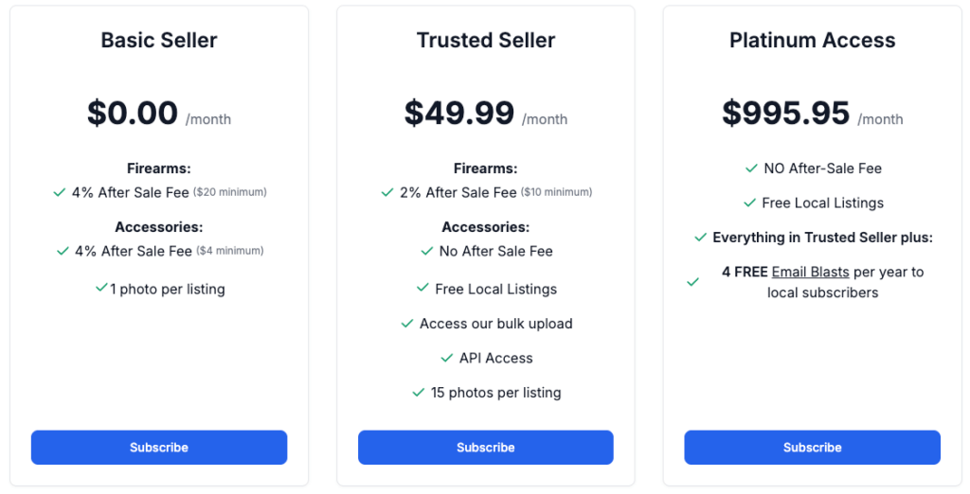Click the Platinum Access heading
Image resolution: width=970 pixels, height=494 pixels.
point(812,41)
